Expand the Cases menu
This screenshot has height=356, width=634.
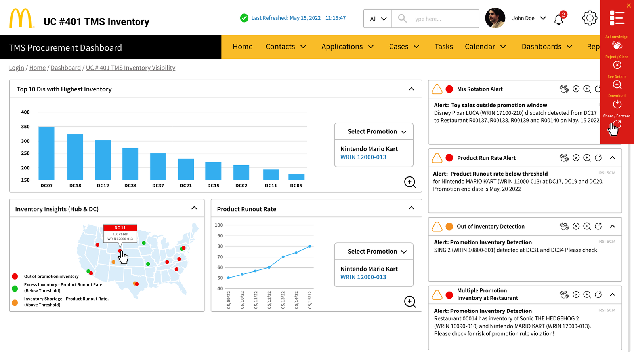(x=404, y=47)
